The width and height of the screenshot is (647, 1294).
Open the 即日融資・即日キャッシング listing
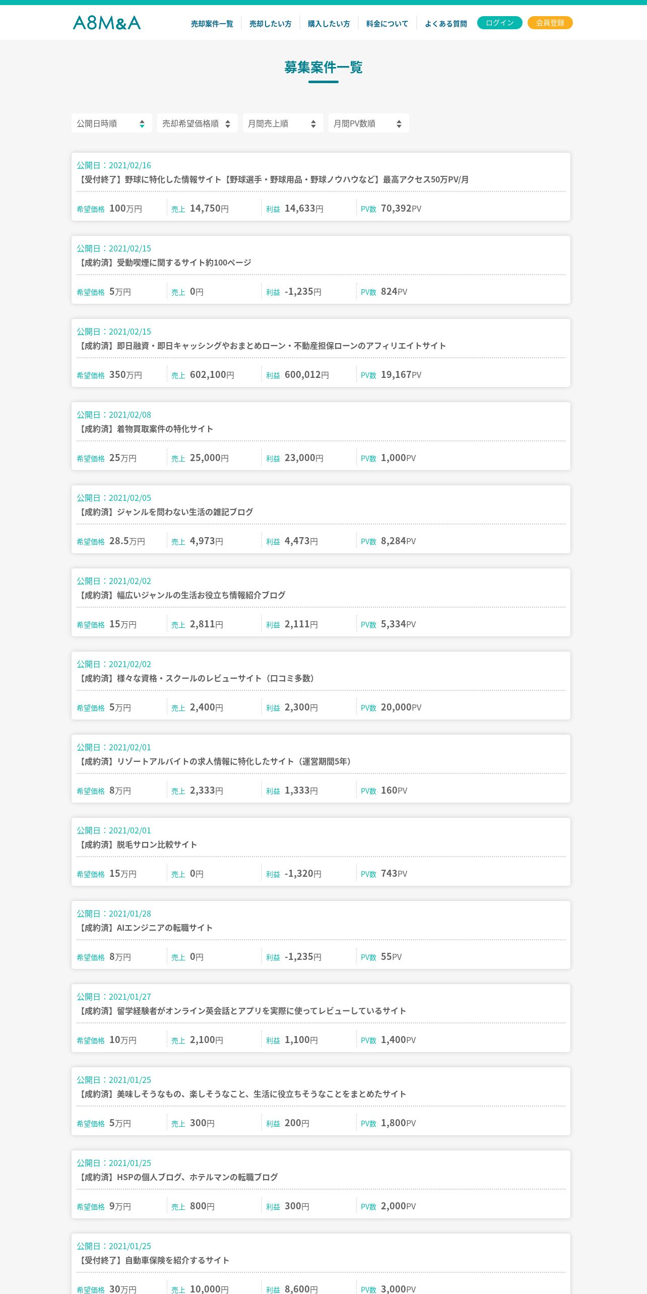[x=321, y=353]
